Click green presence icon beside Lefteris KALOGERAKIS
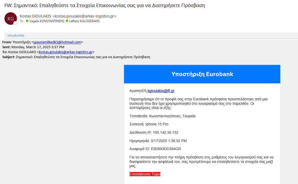Image resolution: width=298 pixels, height=184 pixels. pos(67,21)
